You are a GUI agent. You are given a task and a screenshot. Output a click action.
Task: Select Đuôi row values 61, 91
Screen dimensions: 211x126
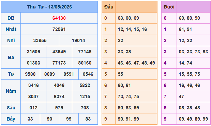pos(185,29)
